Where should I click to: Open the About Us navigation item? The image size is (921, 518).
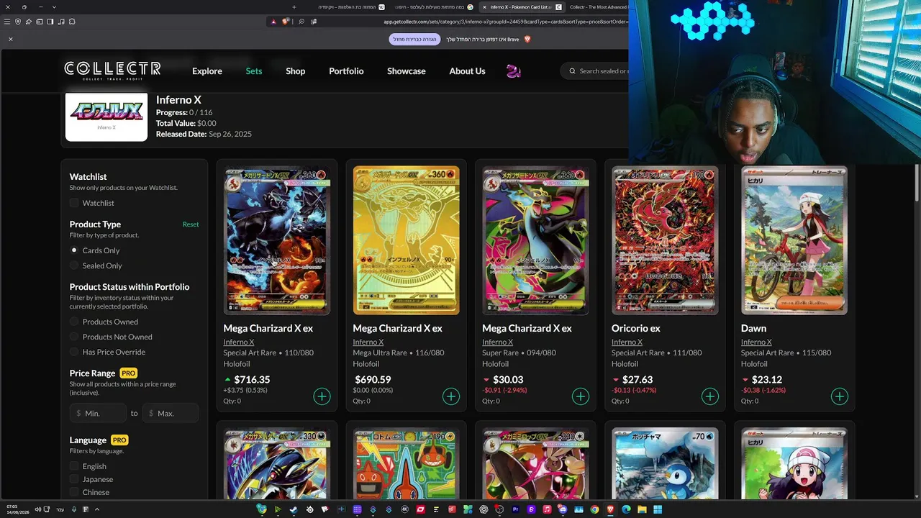click(467, 71)
